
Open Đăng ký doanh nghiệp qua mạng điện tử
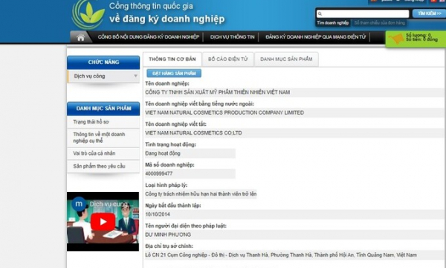315,37
